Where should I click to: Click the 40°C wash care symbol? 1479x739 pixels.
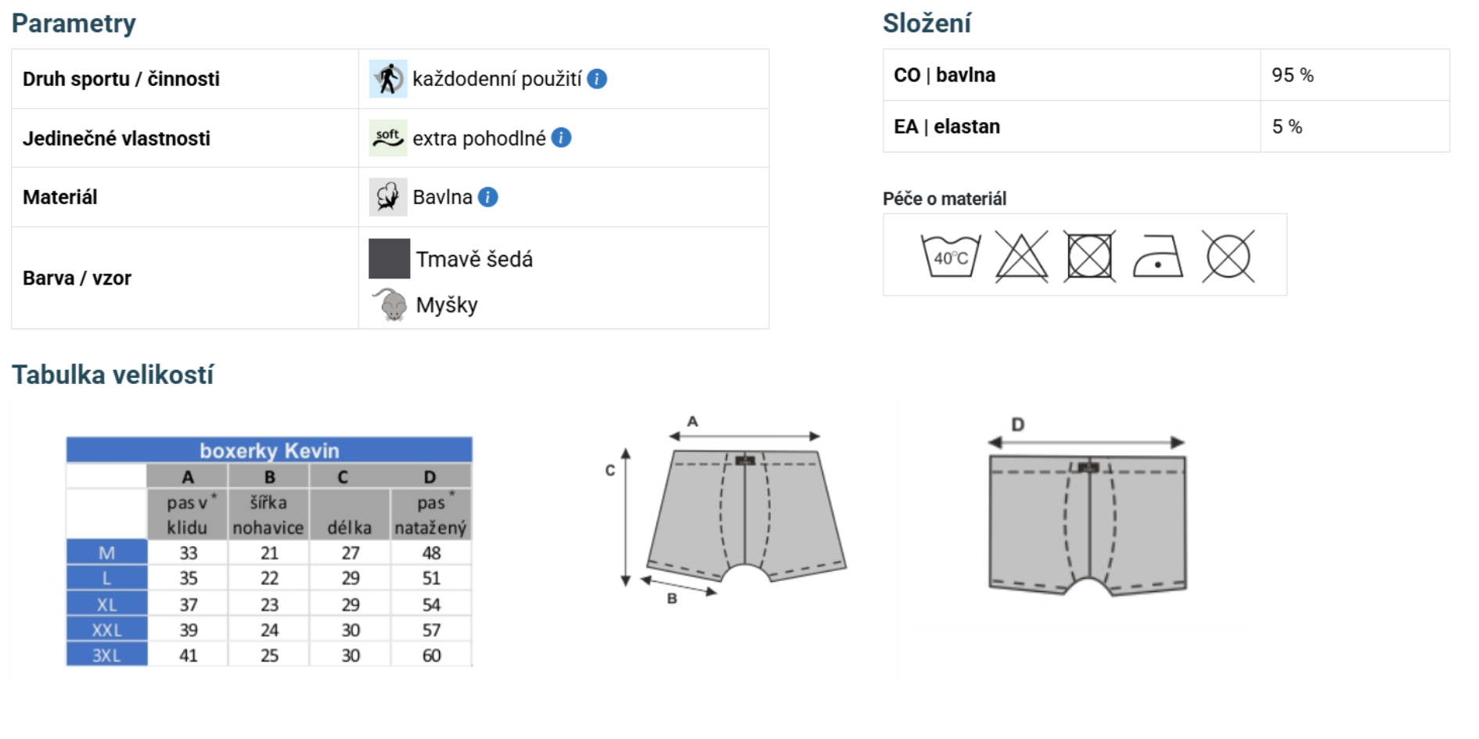pos(951,256)
